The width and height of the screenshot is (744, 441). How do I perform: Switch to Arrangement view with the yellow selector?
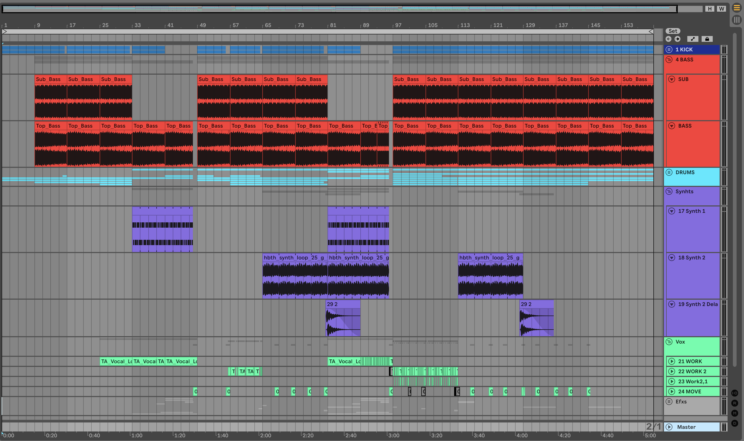coord(737,8)
